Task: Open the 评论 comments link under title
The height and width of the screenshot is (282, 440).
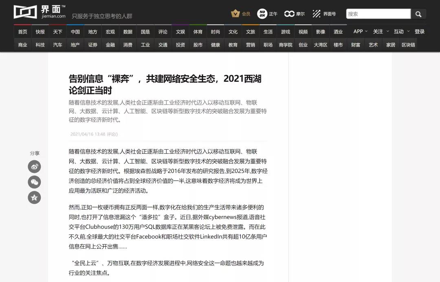Action: pos(112,134)
